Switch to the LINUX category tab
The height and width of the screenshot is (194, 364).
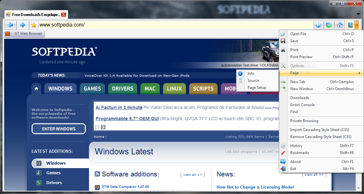point(174,89)
